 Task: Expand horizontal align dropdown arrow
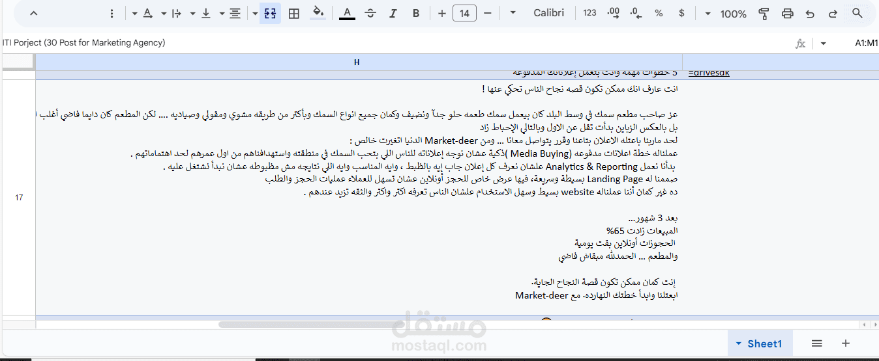[x=222, y=14]
